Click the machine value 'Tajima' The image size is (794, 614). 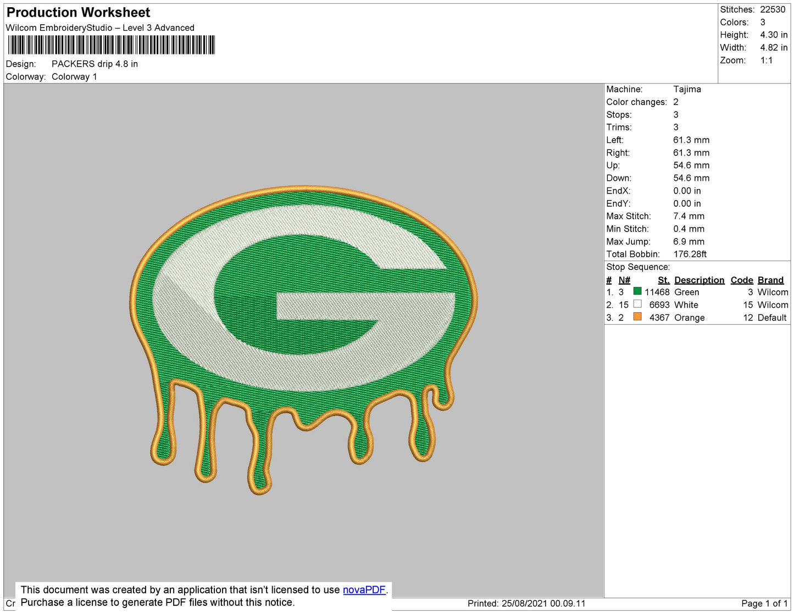point(687,90)
